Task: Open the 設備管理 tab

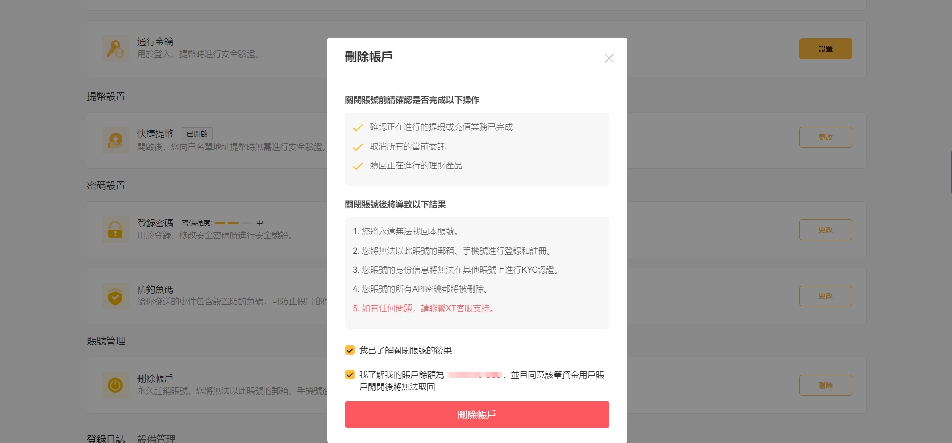Action: pos(156,438)
